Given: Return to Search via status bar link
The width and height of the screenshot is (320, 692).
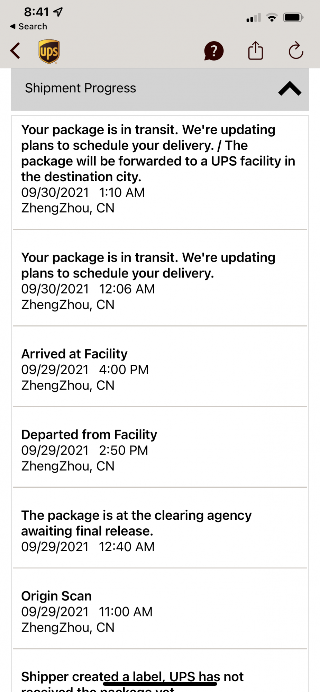Looking at the screenshot, I should 29,26.
